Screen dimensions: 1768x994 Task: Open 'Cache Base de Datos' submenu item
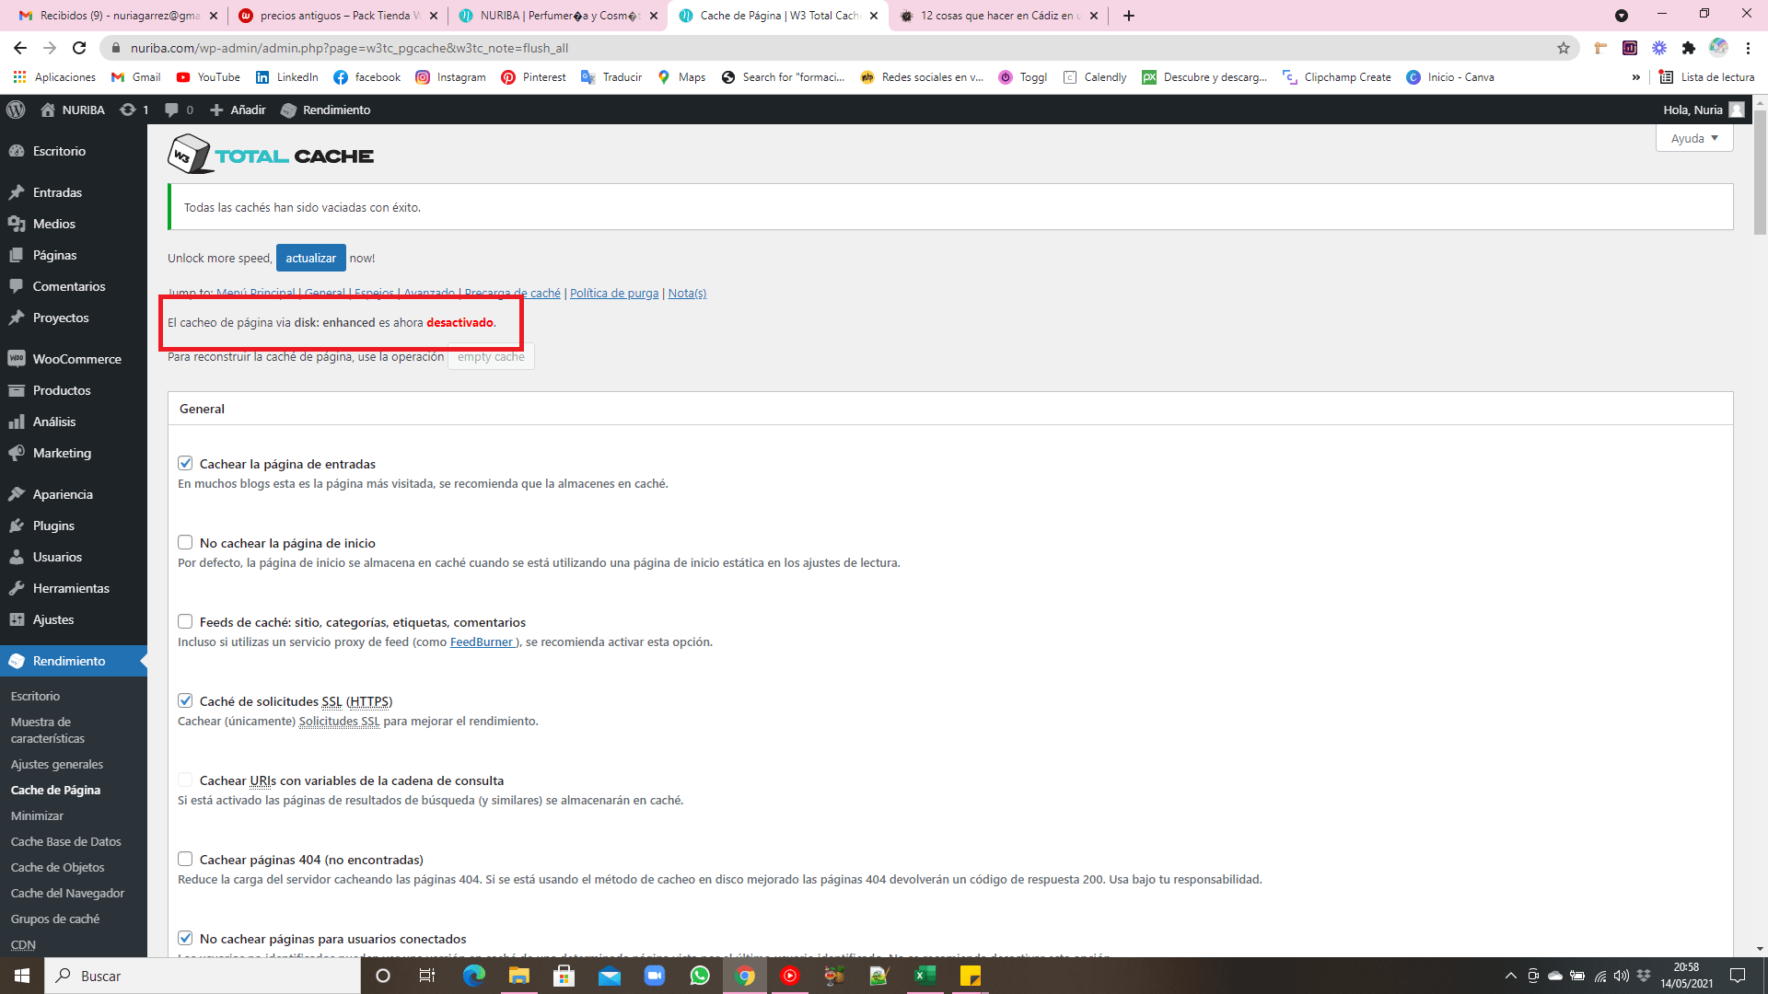coord(66,841)
